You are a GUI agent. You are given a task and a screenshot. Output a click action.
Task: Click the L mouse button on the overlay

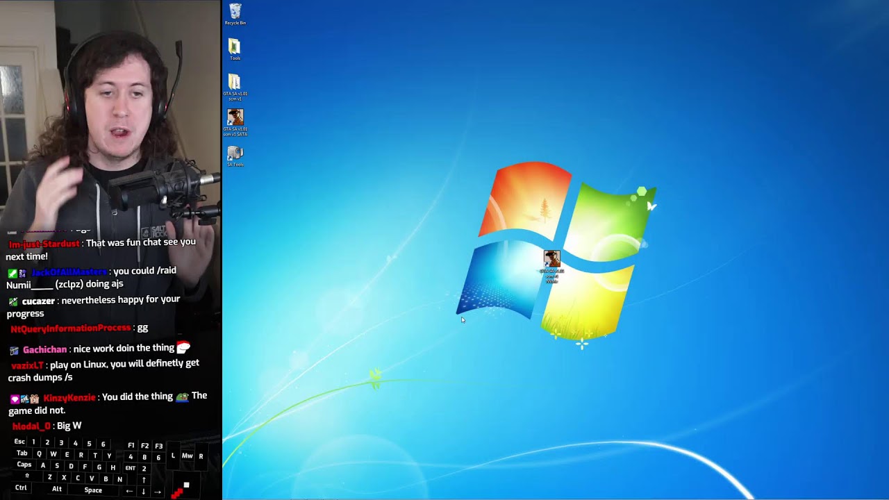pos(173,456)
